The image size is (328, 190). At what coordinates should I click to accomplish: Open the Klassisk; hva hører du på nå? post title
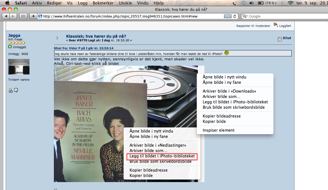click(x=96, y=36)
